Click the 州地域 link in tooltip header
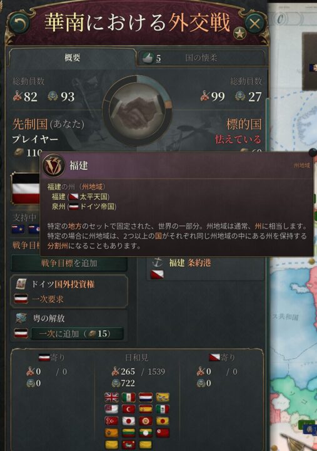317x451 pixels. click(301, 165)
